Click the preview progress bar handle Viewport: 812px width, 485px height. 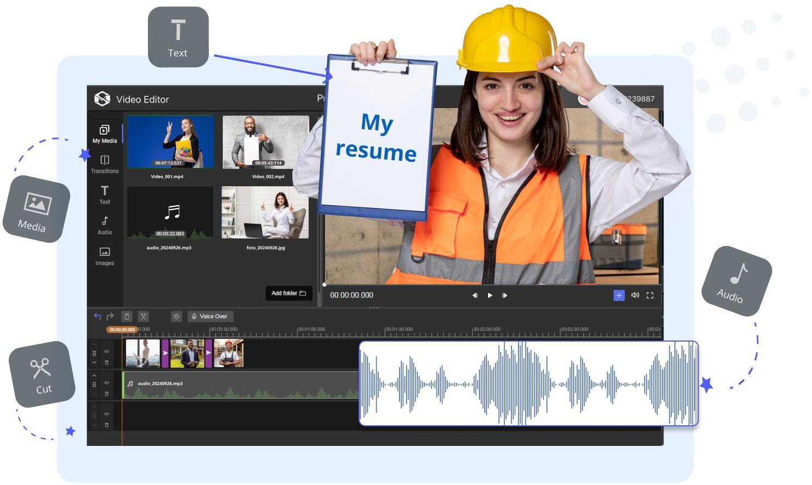click(324, 285)
